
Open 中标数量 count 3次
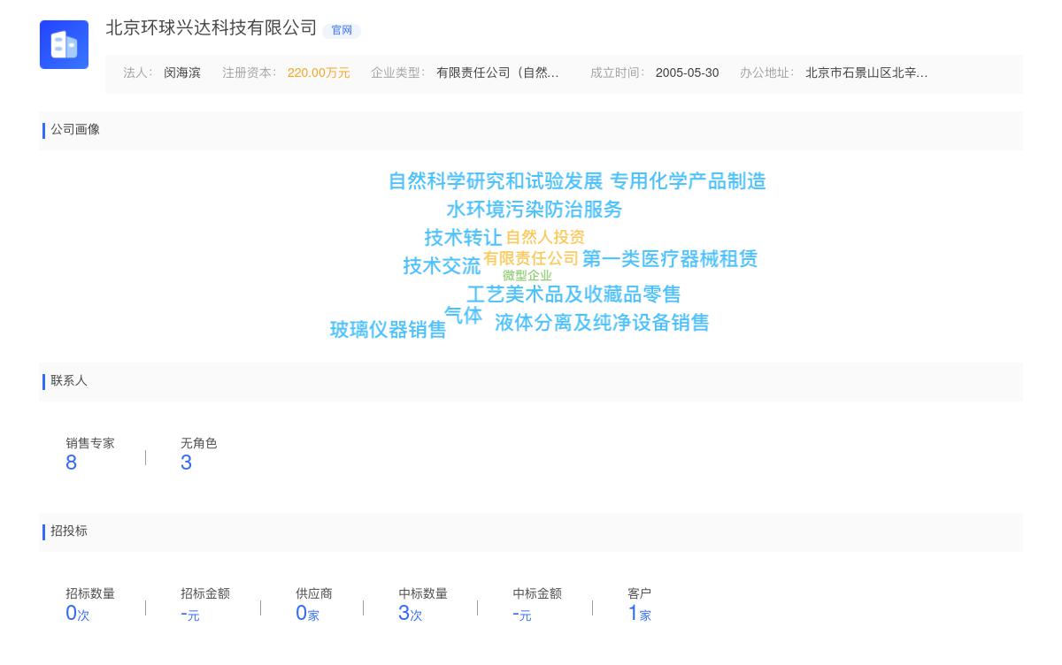click(411, 613)
